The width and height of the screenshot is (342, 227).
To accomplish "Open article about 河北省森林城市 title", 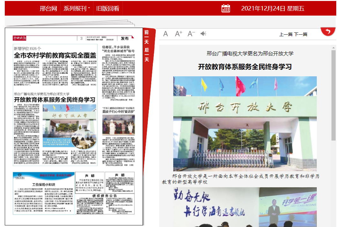I will (118, 49).
